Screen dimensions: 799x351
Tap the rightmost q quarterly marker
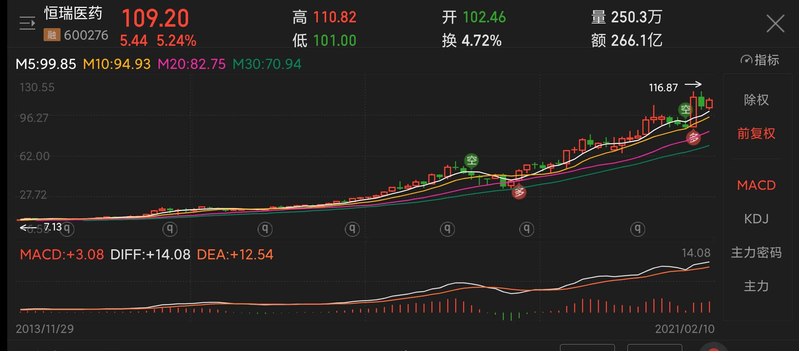[x=638, y=229]
